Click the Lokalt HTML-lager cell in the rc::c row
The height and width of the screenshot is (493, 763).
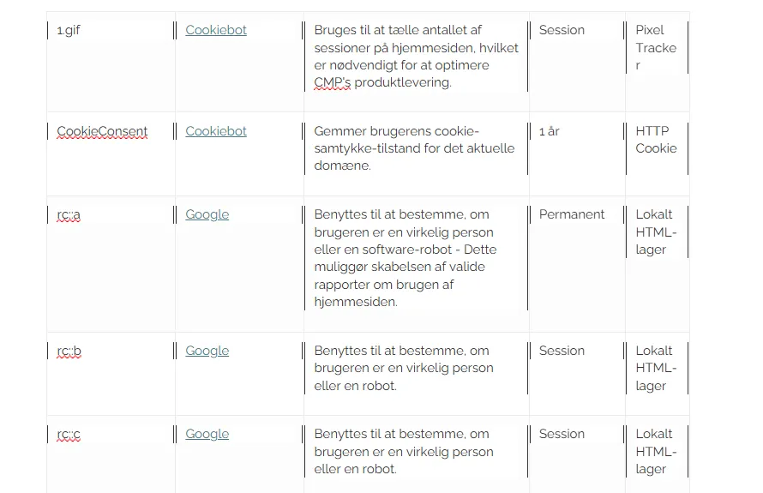(x=656, y=452)
